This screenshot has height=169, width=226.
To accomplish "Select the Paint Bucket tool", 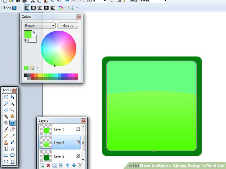I will click(x=6, y=123).
